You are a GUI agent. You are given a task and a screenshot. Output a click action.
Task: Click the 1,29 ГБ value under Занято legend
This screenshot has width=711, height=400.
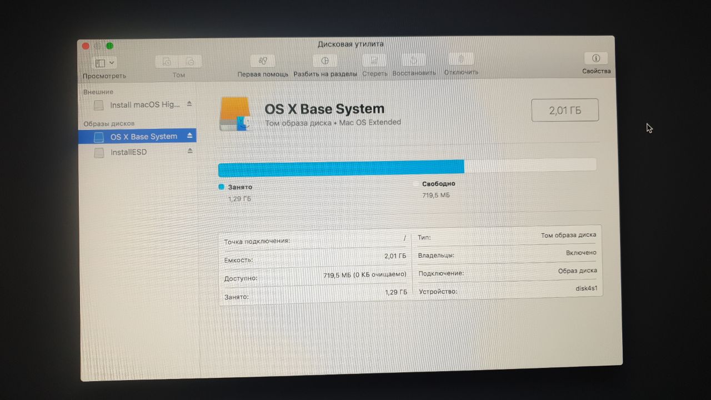[x=239, y=198]
